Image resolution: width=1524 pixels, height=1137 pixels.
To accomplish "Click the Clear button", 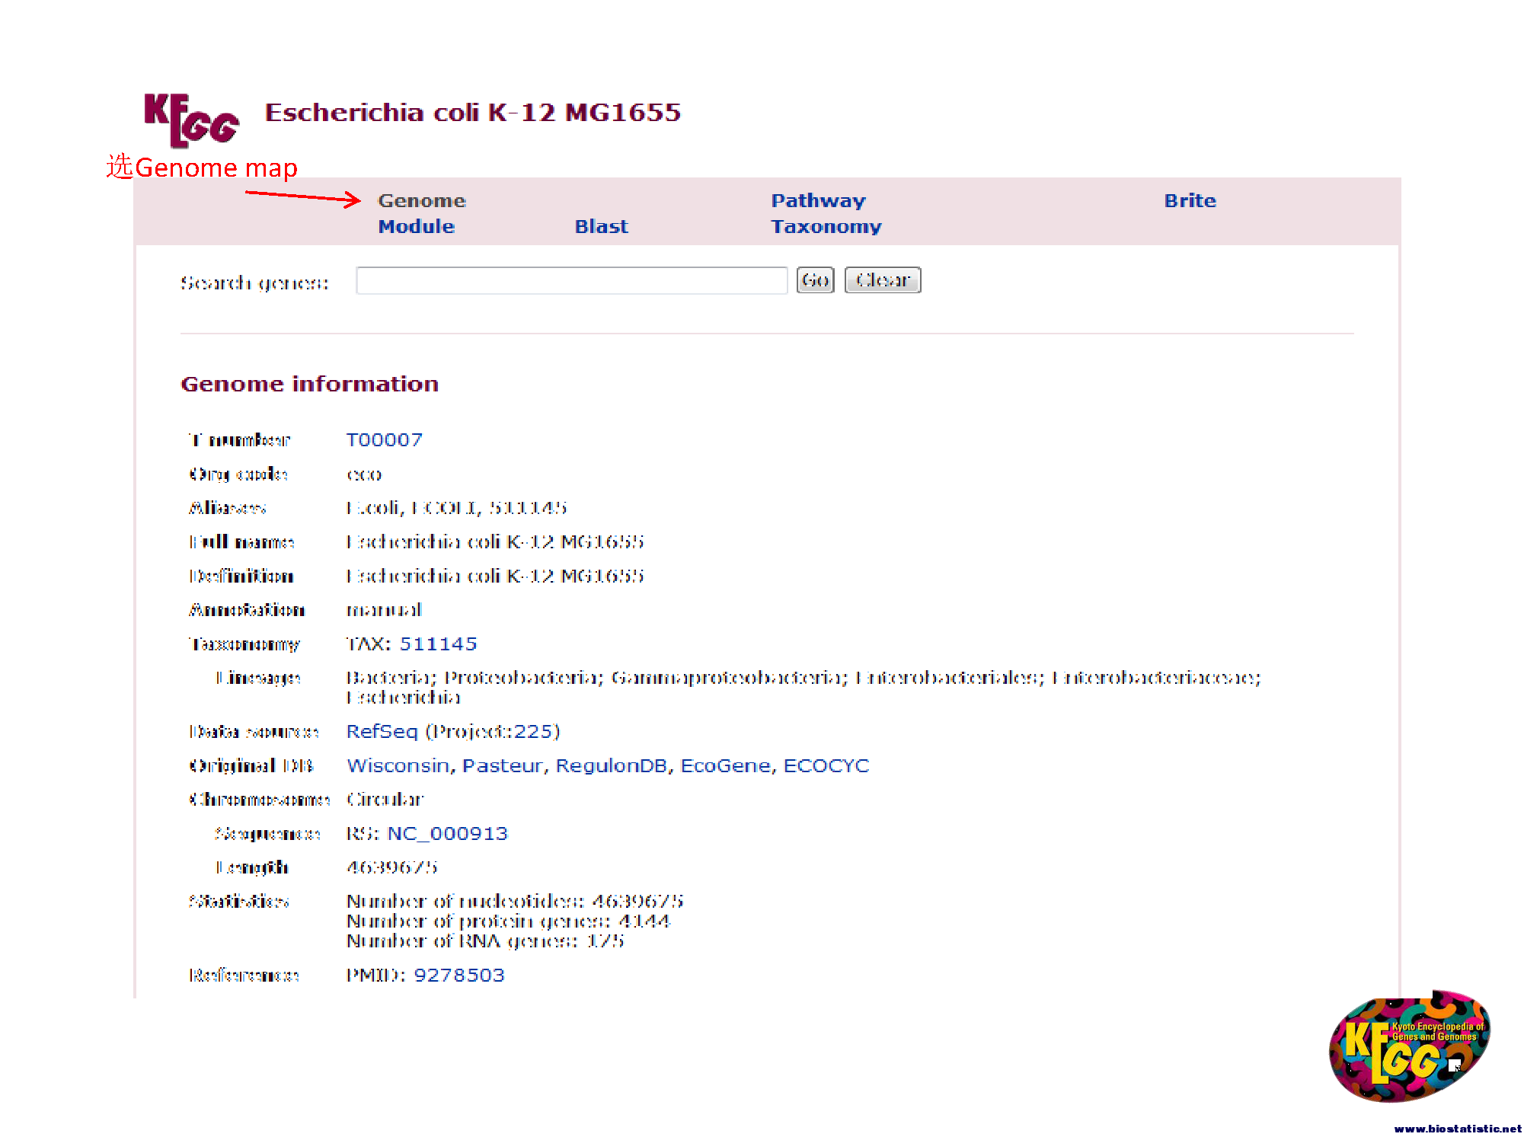I will point(883,280).
